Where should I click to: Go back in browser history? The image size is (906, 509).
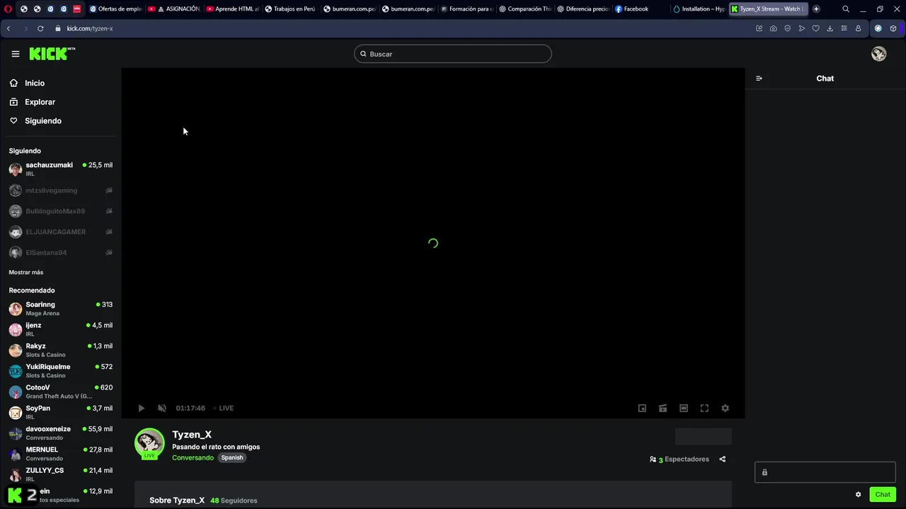tap(8, 28)
